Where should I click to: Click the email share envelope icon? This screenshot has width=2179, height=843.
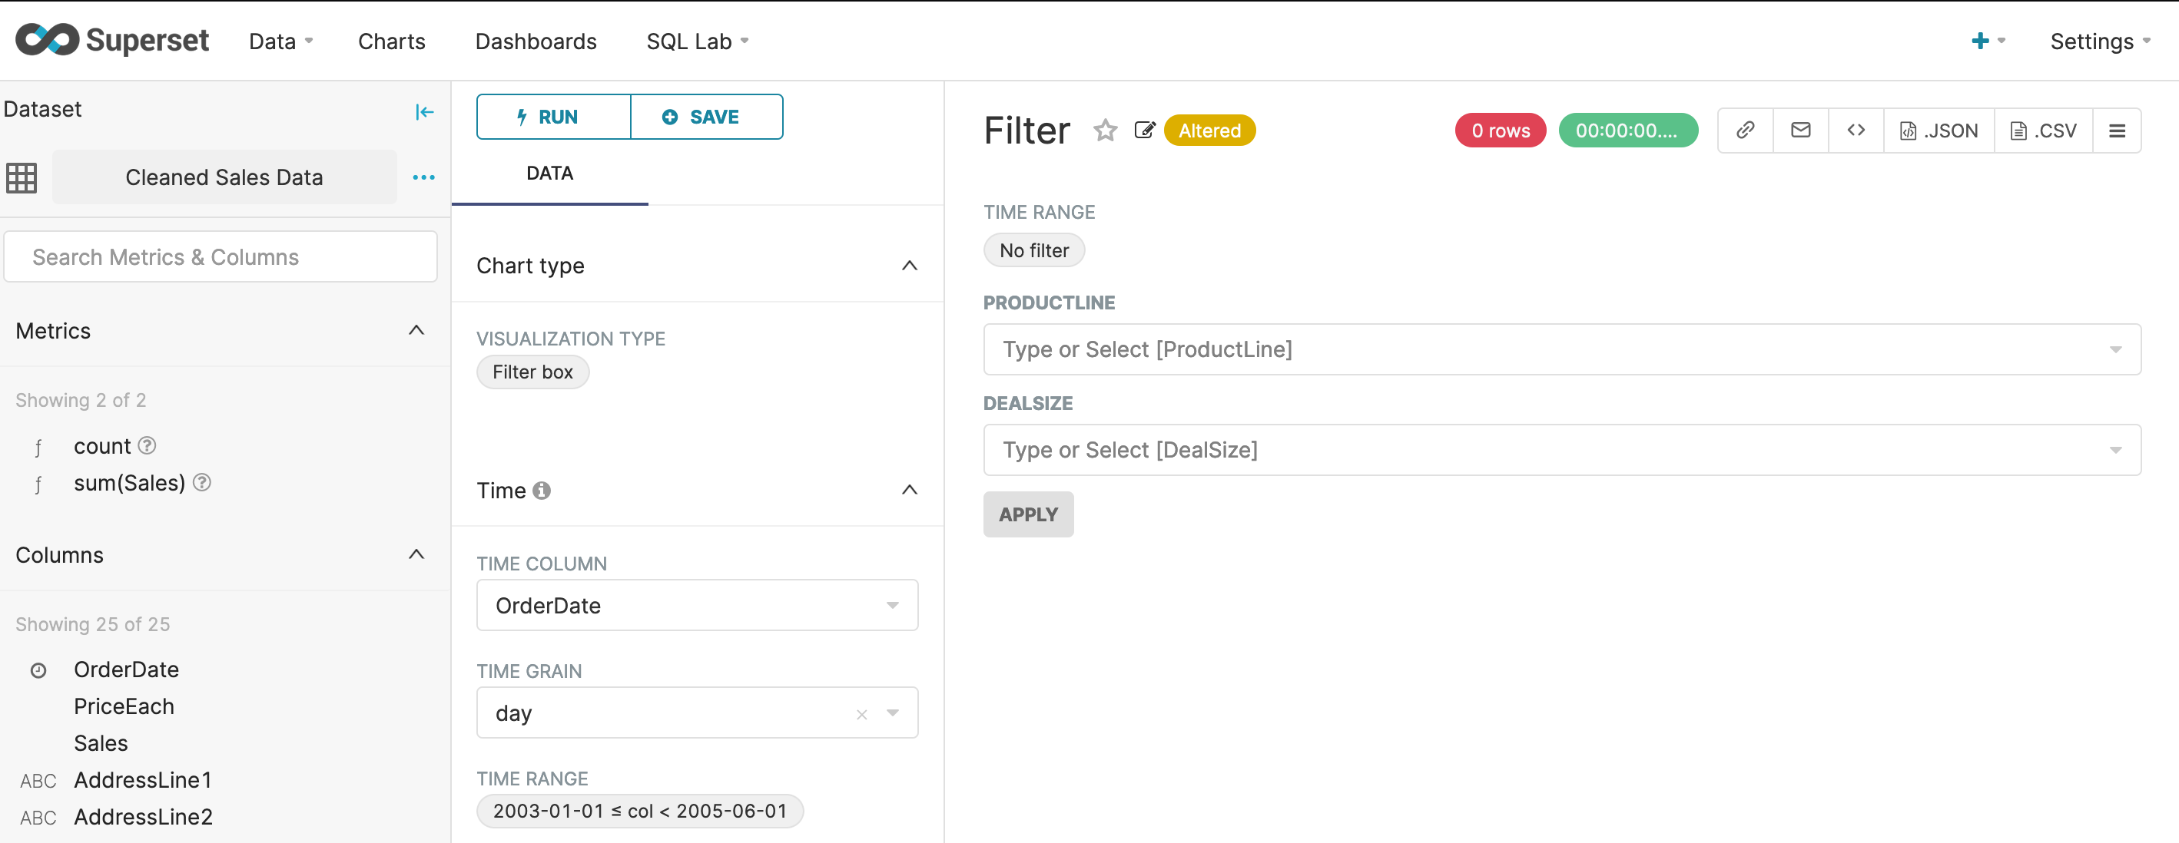(1800, 131)
